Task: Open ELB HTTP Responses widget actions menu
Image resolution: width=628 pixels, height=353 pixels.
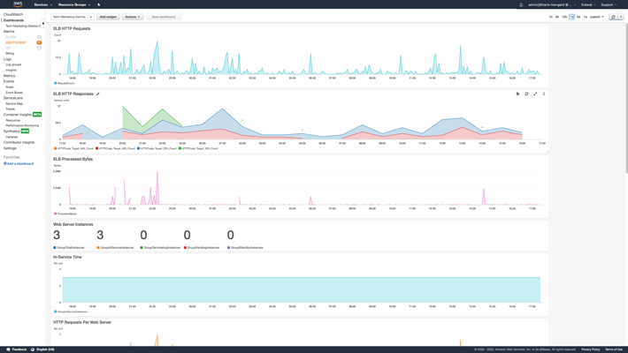Action: pyautogui.click(x=544, y=94)
